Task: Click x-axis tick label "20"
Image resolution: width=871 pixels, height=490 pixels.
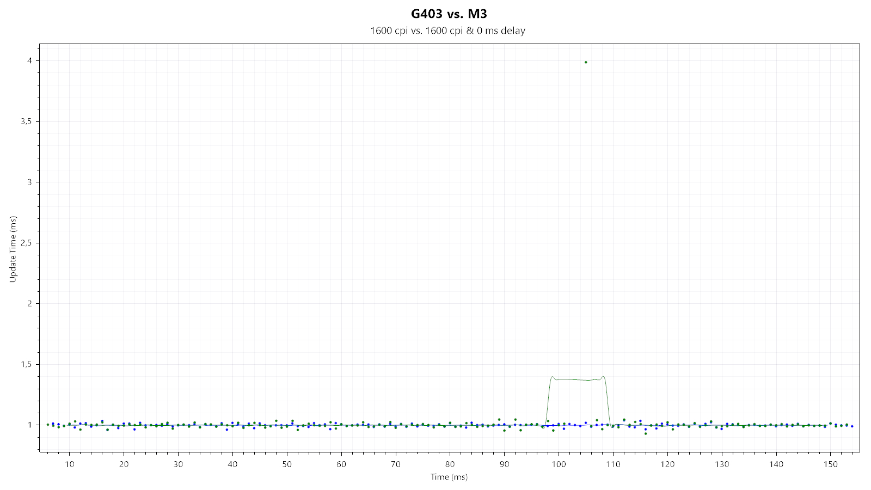Action: tap(124, 464)
